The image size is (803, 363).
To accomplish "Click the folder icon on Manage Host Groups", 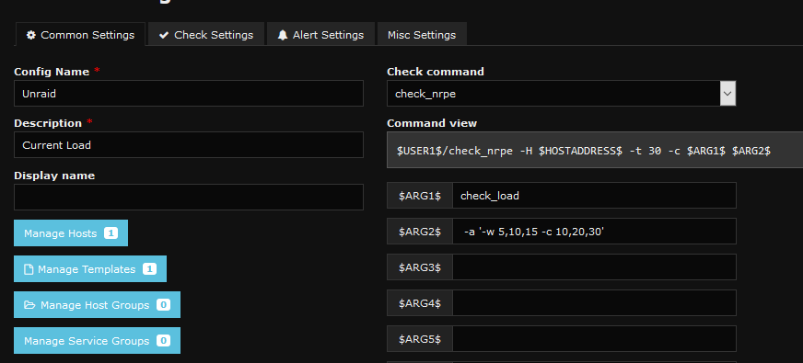I will coord(29,305).
